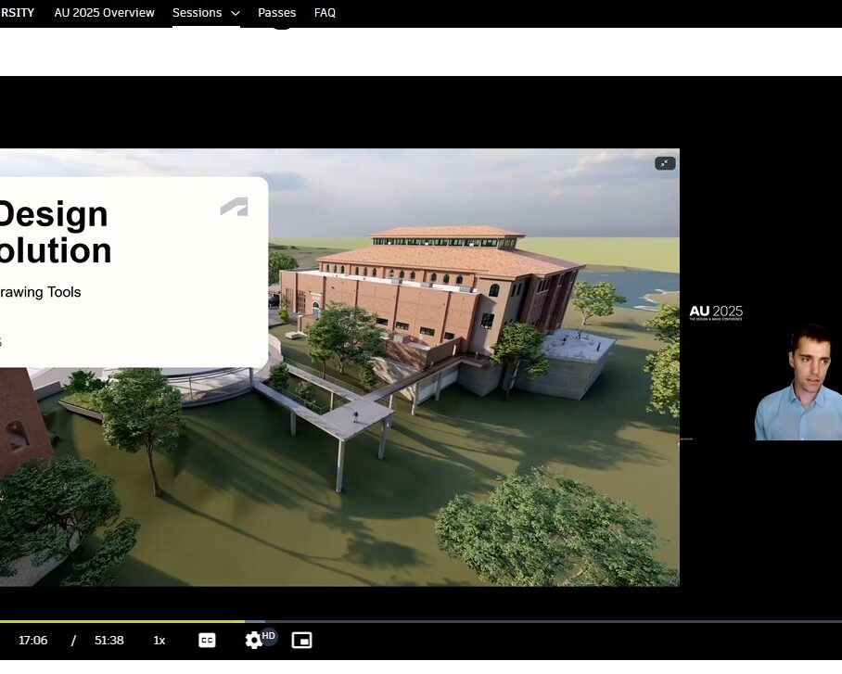Toggle closed captions with the CC button

207,640
